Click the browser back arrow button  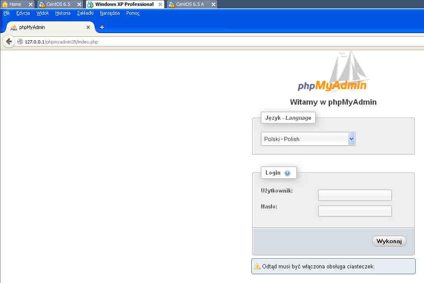[x=9, y=41]
